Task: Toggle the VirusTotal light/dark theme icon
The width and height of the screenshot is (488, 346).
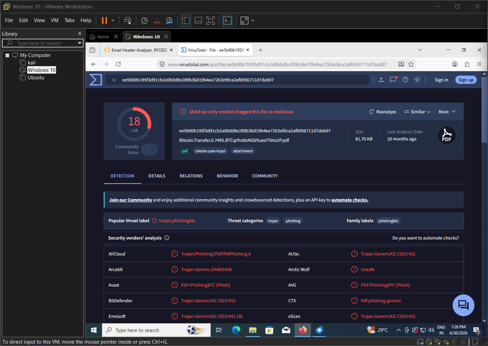Action: coord(417,80)
